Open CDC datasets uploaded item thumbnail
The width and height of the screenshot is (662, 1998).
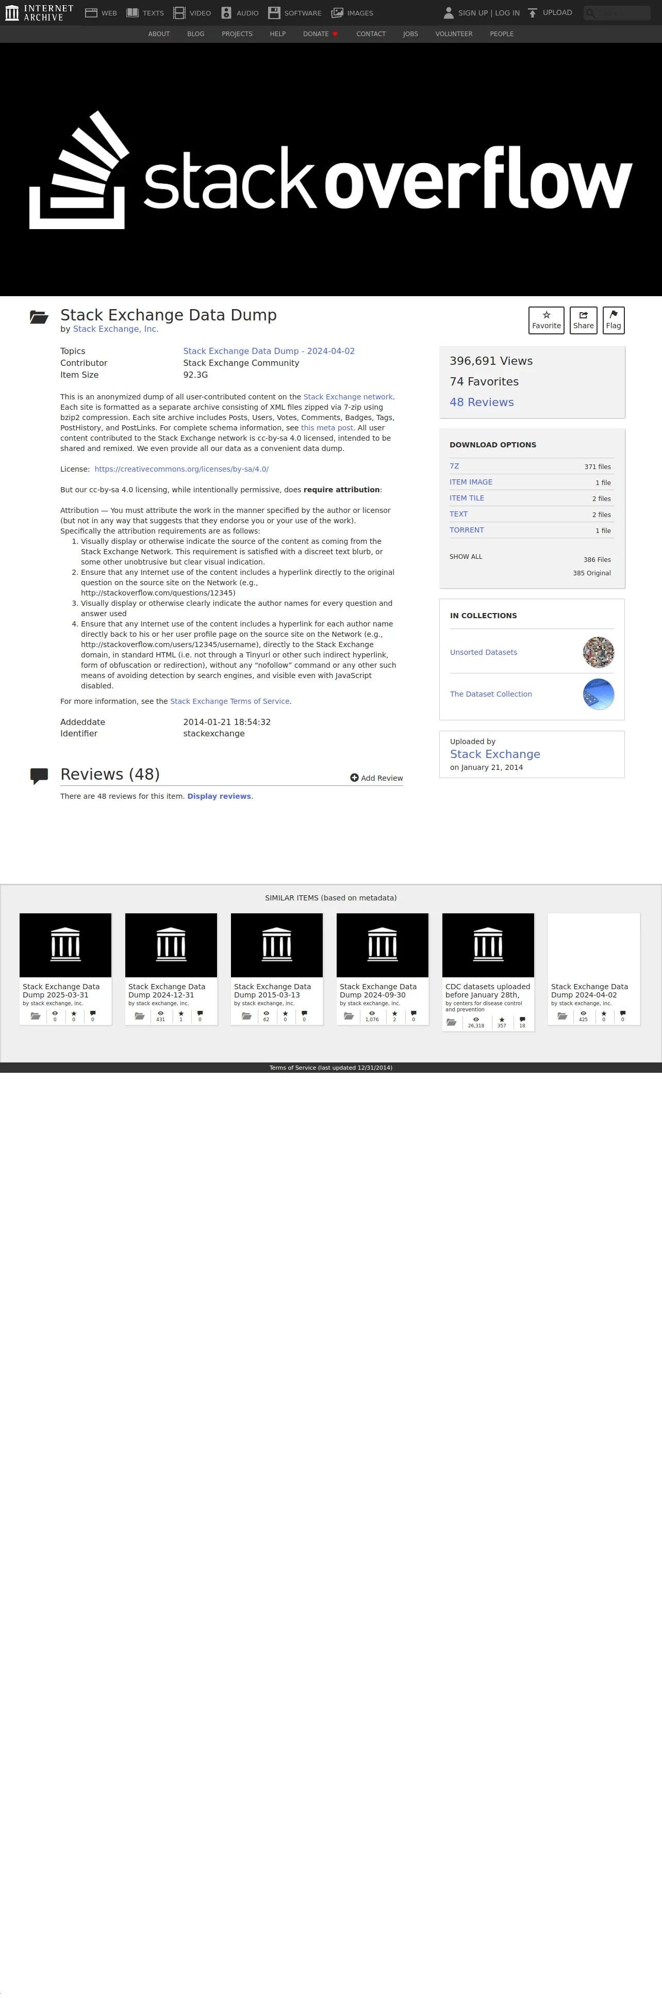point(488,945)
